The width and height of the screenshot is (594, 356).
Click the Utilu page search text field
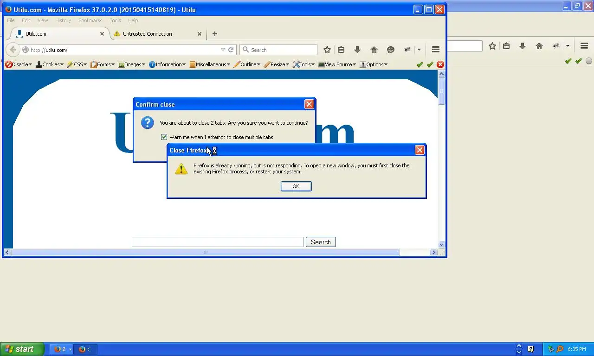tap(218, 242)
